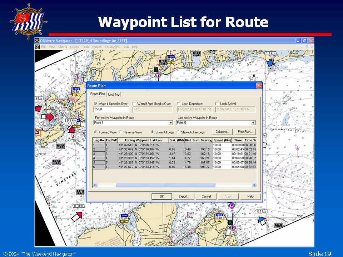This screenshot has width=343, height=257.
Task: Open the Routes menu
Action: (x=97, y=47)
